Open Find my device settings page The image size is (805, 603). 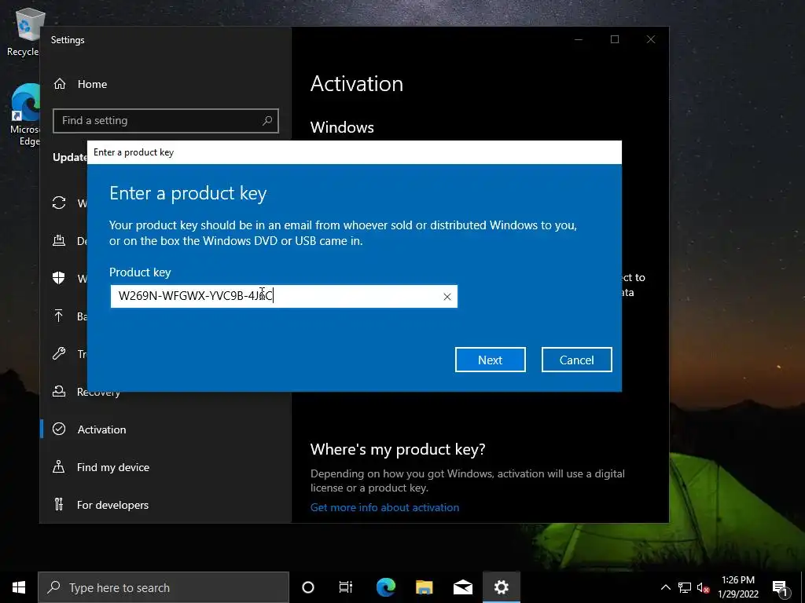pos(113,467)
